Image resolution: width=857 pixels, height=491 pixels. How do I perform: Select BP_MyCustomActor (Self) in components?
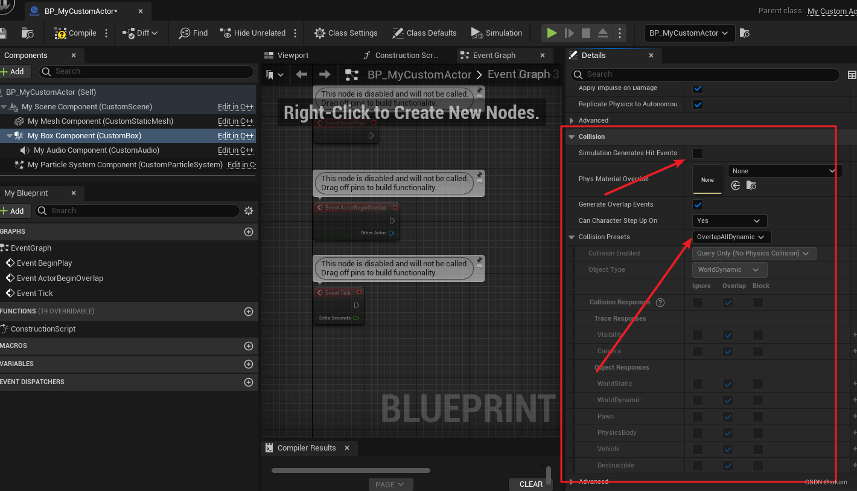point(51,92)
